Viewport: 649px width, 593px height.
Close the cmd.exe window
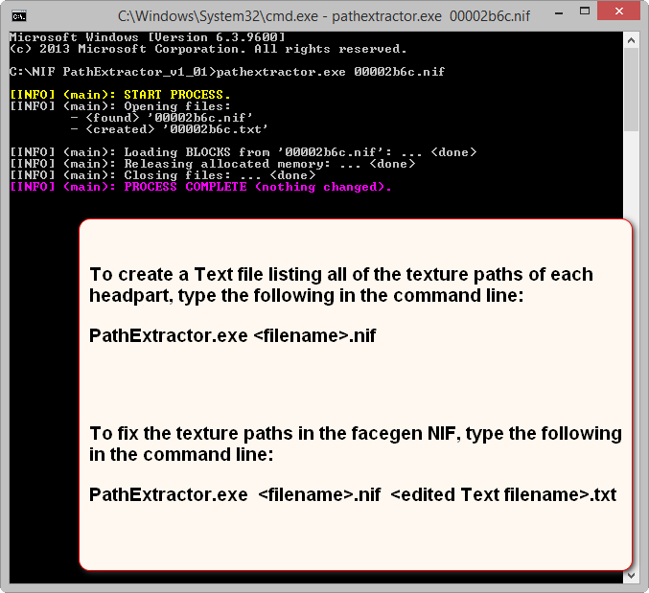click(x=618, y=11)
